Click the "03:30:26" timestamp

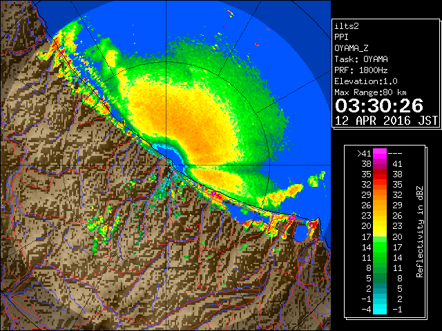point(379,106)
